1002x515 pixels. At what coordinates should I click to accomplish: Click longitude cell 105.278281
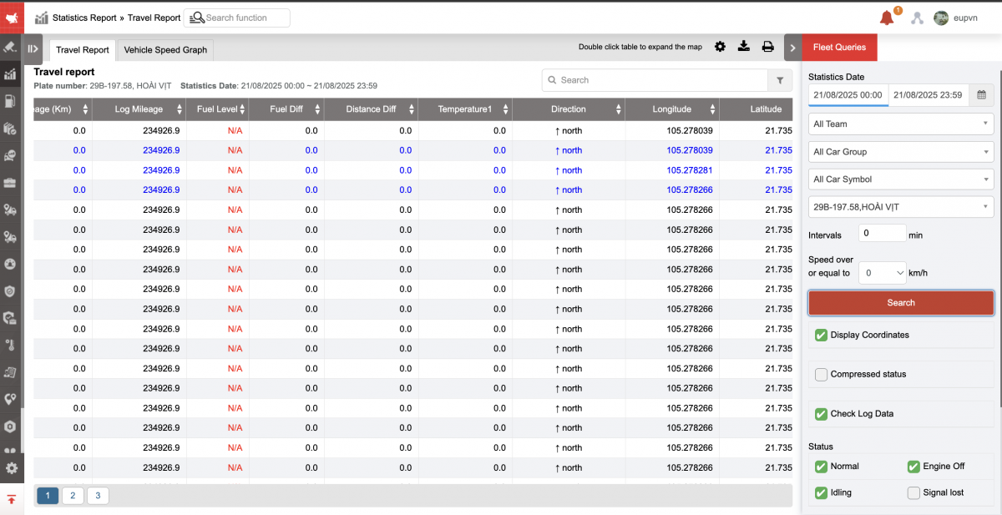click(x=690, y=170)
